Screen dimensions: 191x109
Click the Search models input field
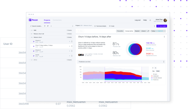[x=36, y=26]
